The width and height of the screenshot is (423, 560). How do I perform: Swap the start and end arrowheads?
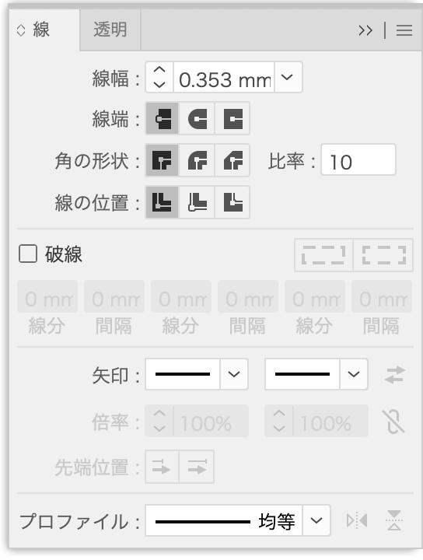[x=394, y=375]
